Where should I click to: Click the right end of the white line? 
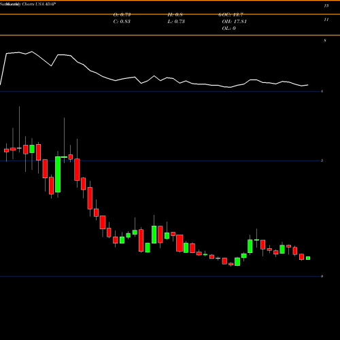308,85
